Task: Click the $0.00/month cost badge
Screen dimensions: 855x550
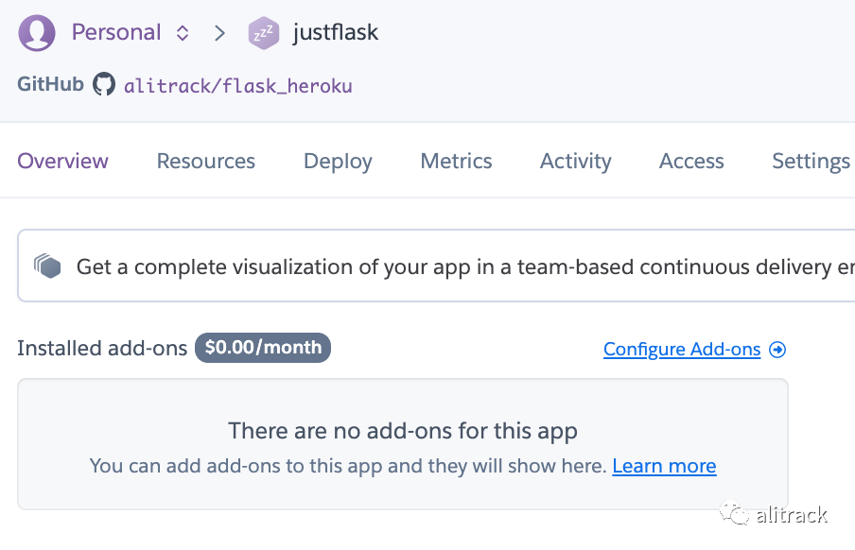Action: [263, 348]
